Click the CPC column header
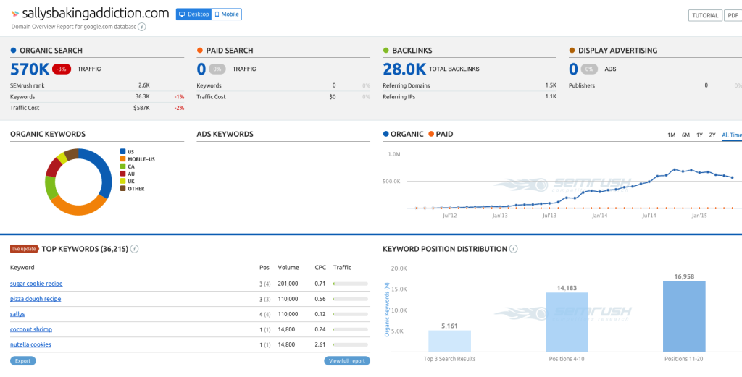This screenshot has width=742, height=377. 320,268
